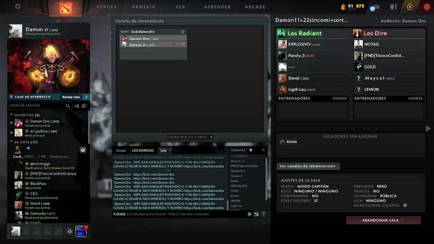The height and width of the screenshot is (244, 434).
Task: Click the red power quit icon
Action: (427, 7)
